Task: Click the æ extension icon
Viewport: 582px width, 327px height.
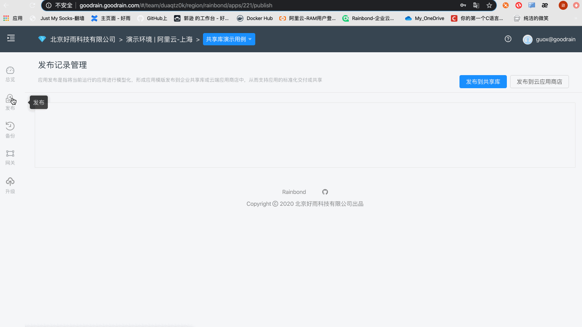Action: tap(545, 5)
